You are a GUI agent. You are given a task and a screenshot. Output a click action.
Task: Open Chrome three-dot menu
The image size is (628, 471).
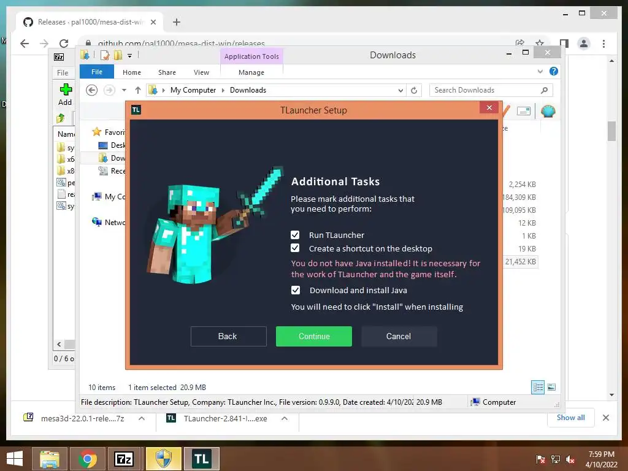pyautogui.click(x=603, y=44)
